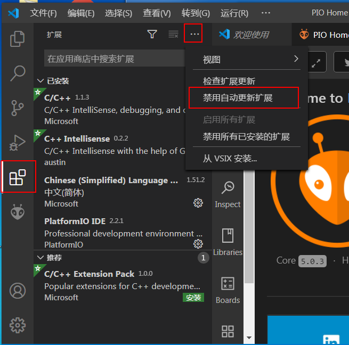Open the 编辑(E) menu
This screenshot has height=345, width=349.
point(81,13)
